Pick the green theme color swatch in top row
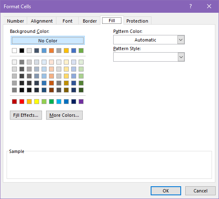Image resolution: width=219 pixels, height=199 pixels. pos(81,51)
